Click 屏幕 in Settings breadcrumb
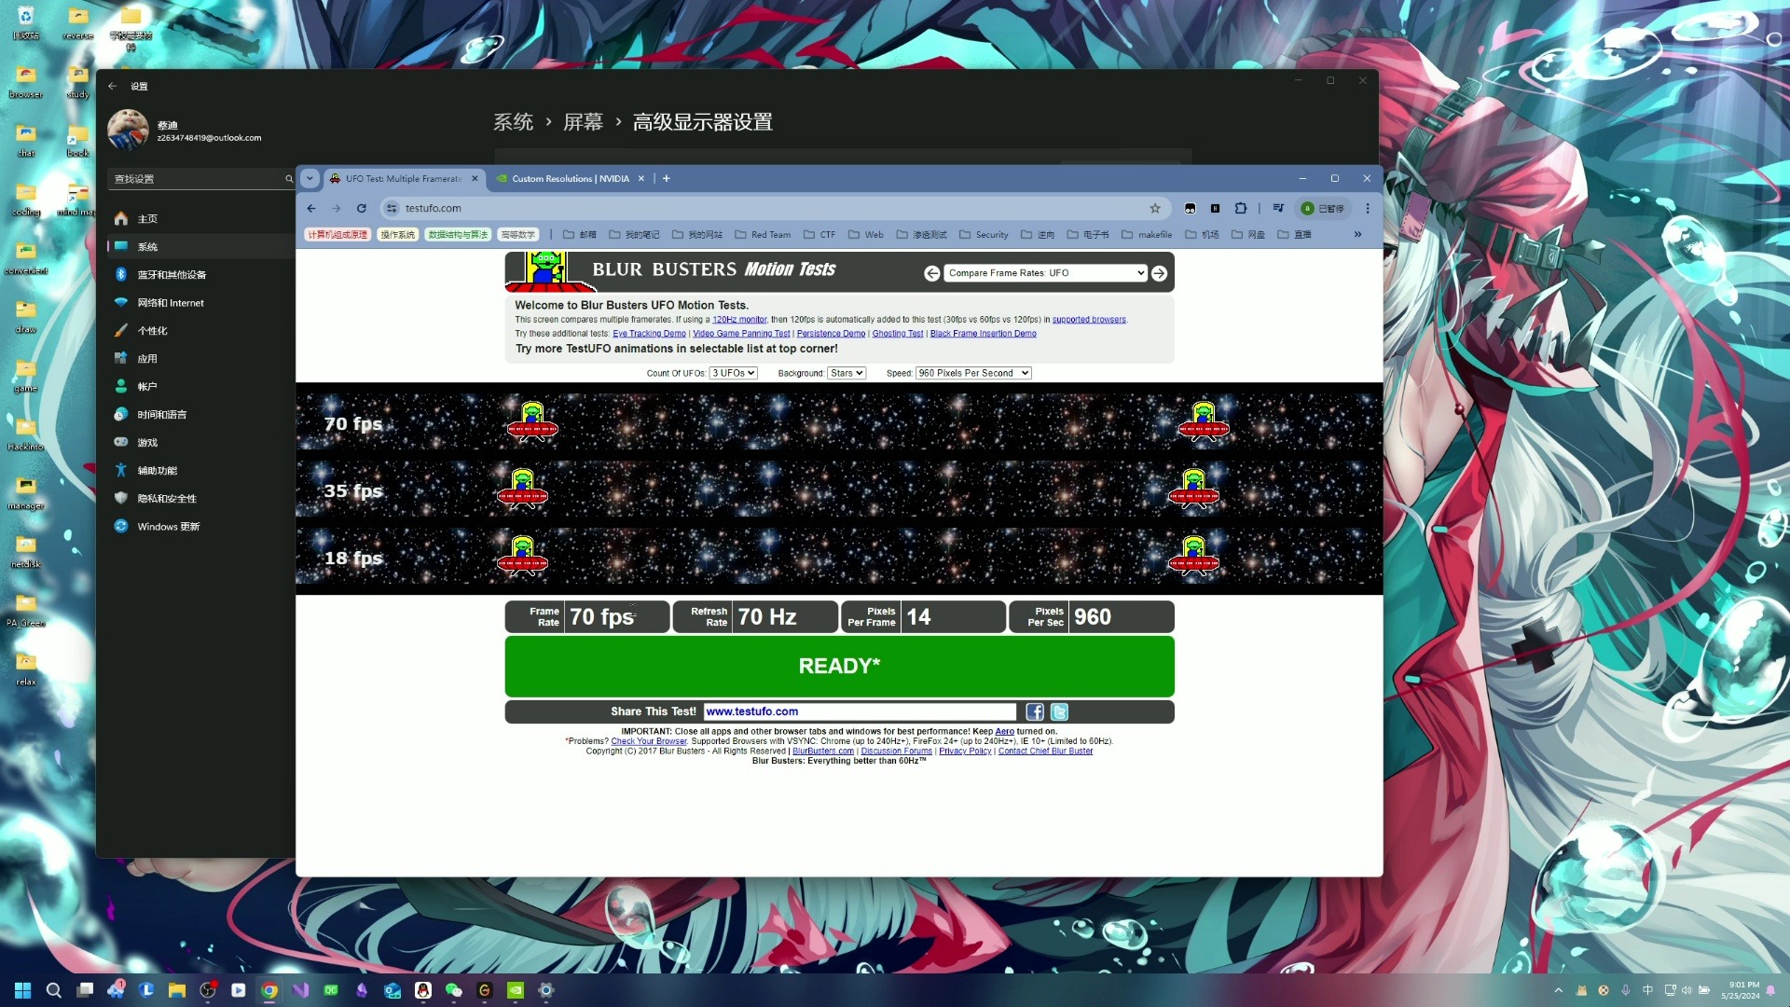The height and width of the screenshot is (1007, 1790). point(584,122)
